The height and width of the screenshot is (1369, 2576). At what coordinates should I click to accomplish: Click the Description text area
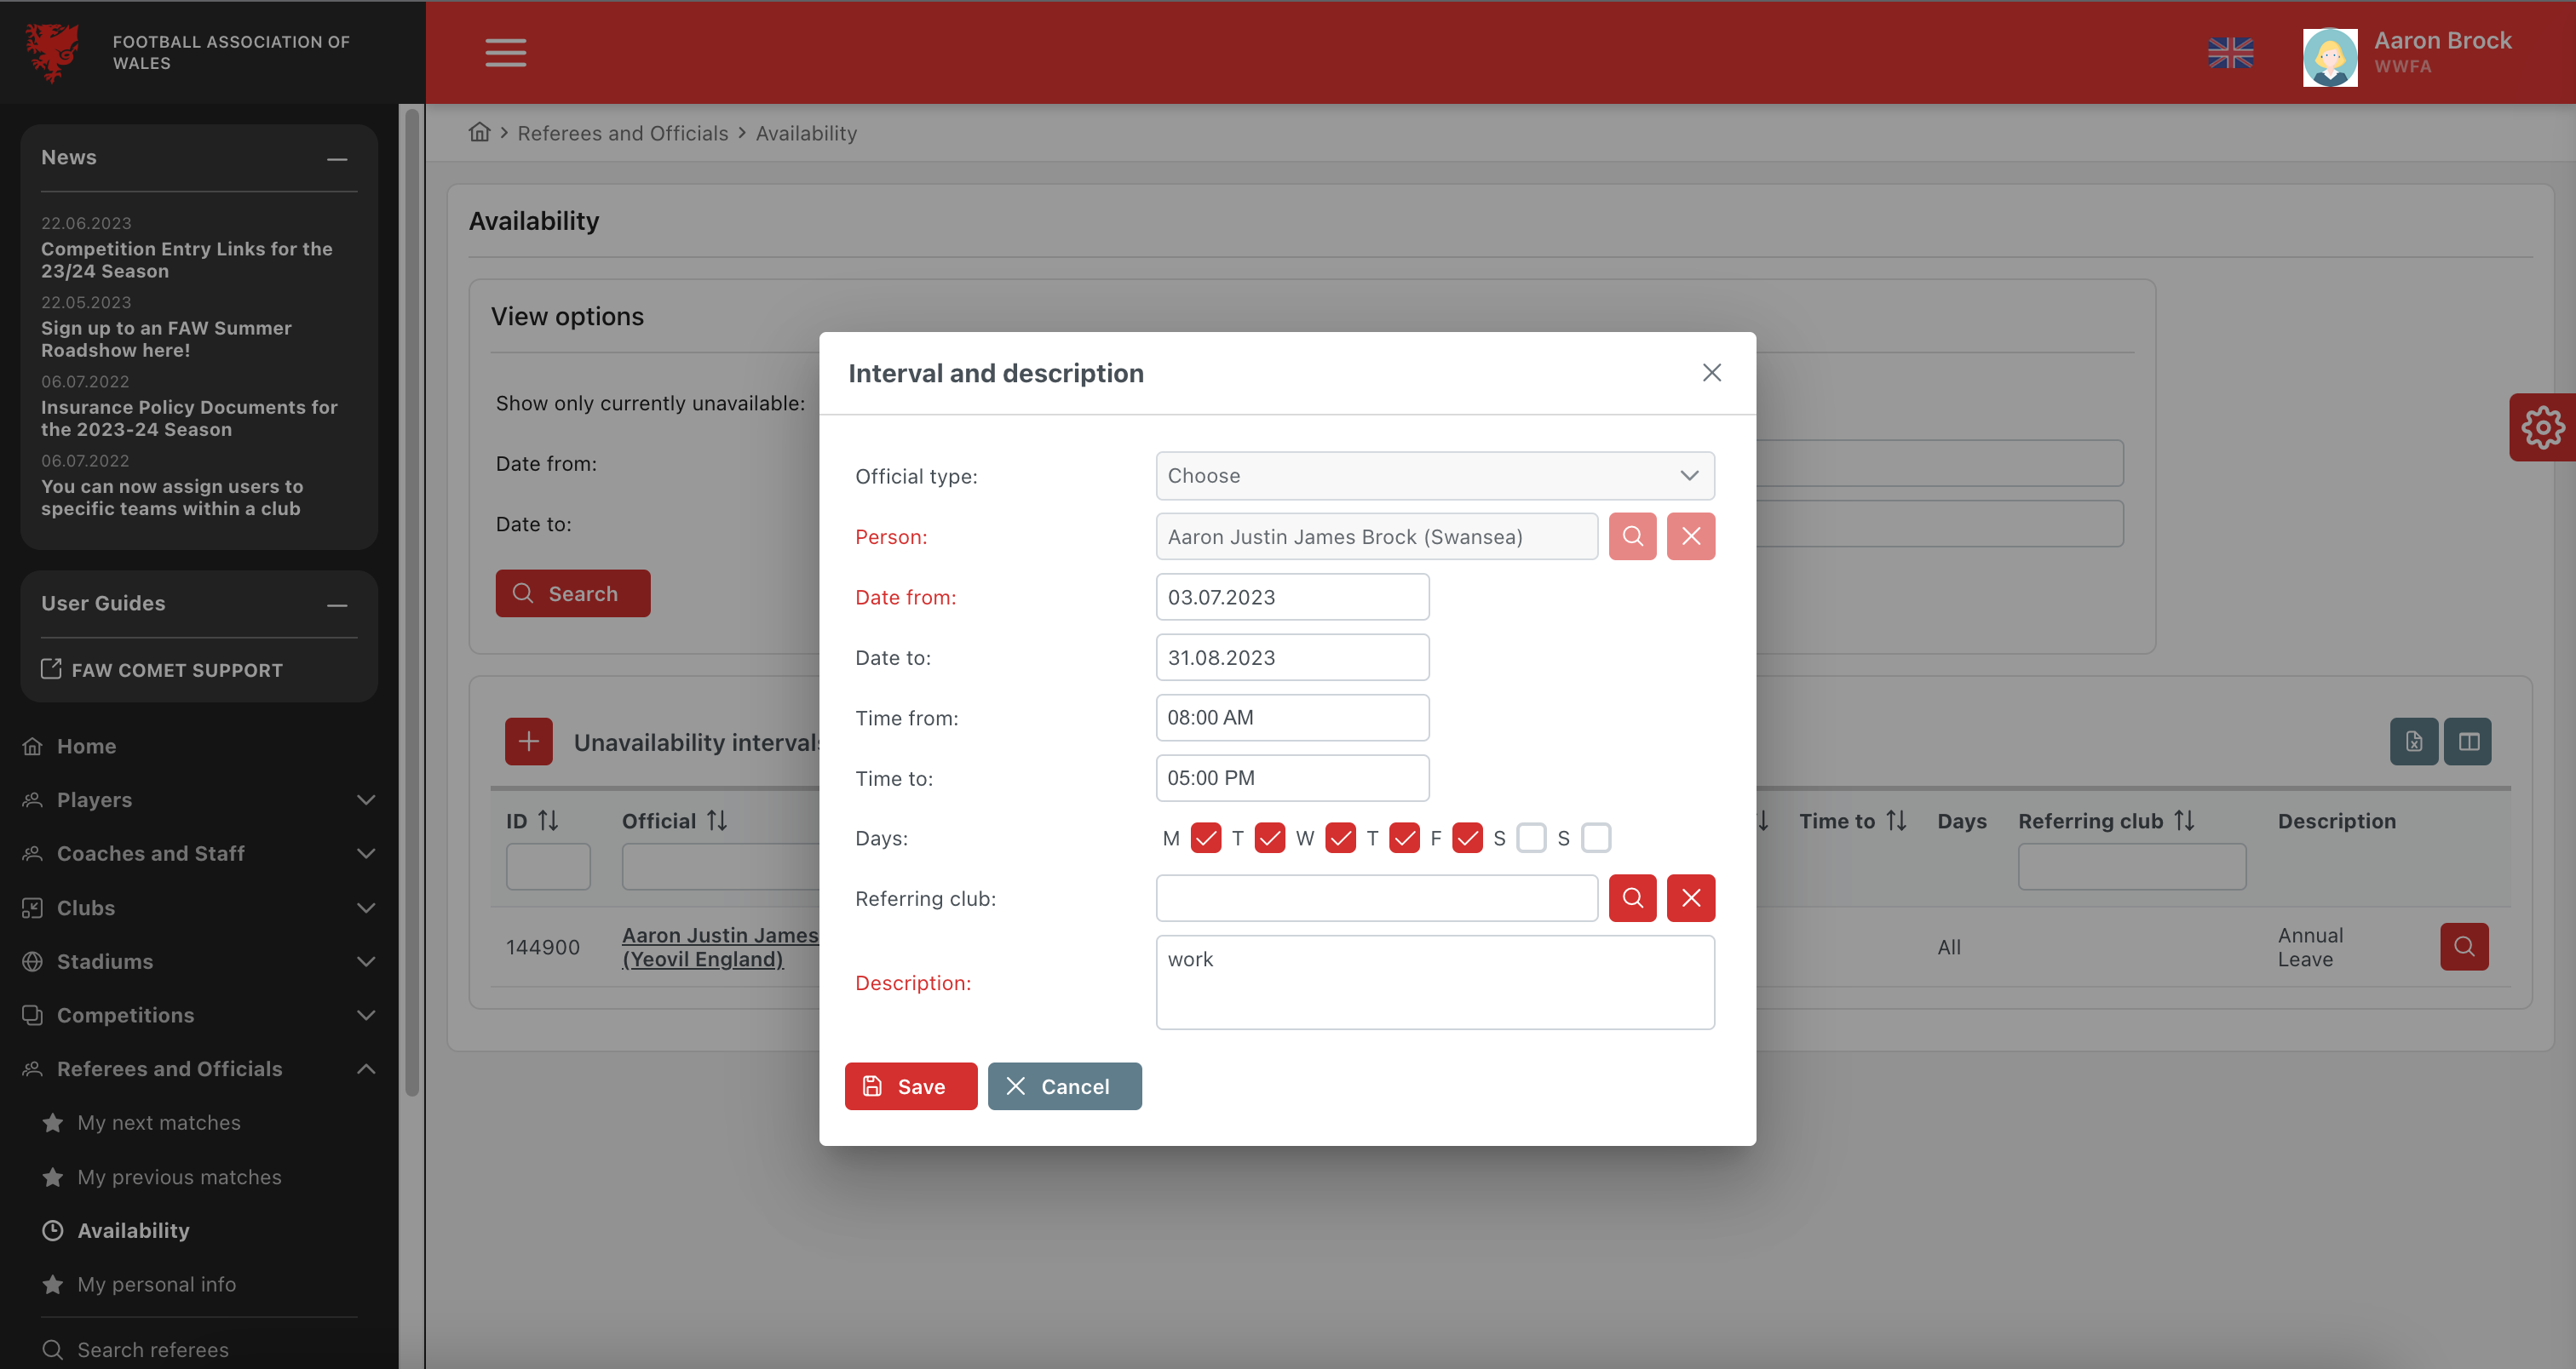pyautogui.click(x=1434, y=982)
